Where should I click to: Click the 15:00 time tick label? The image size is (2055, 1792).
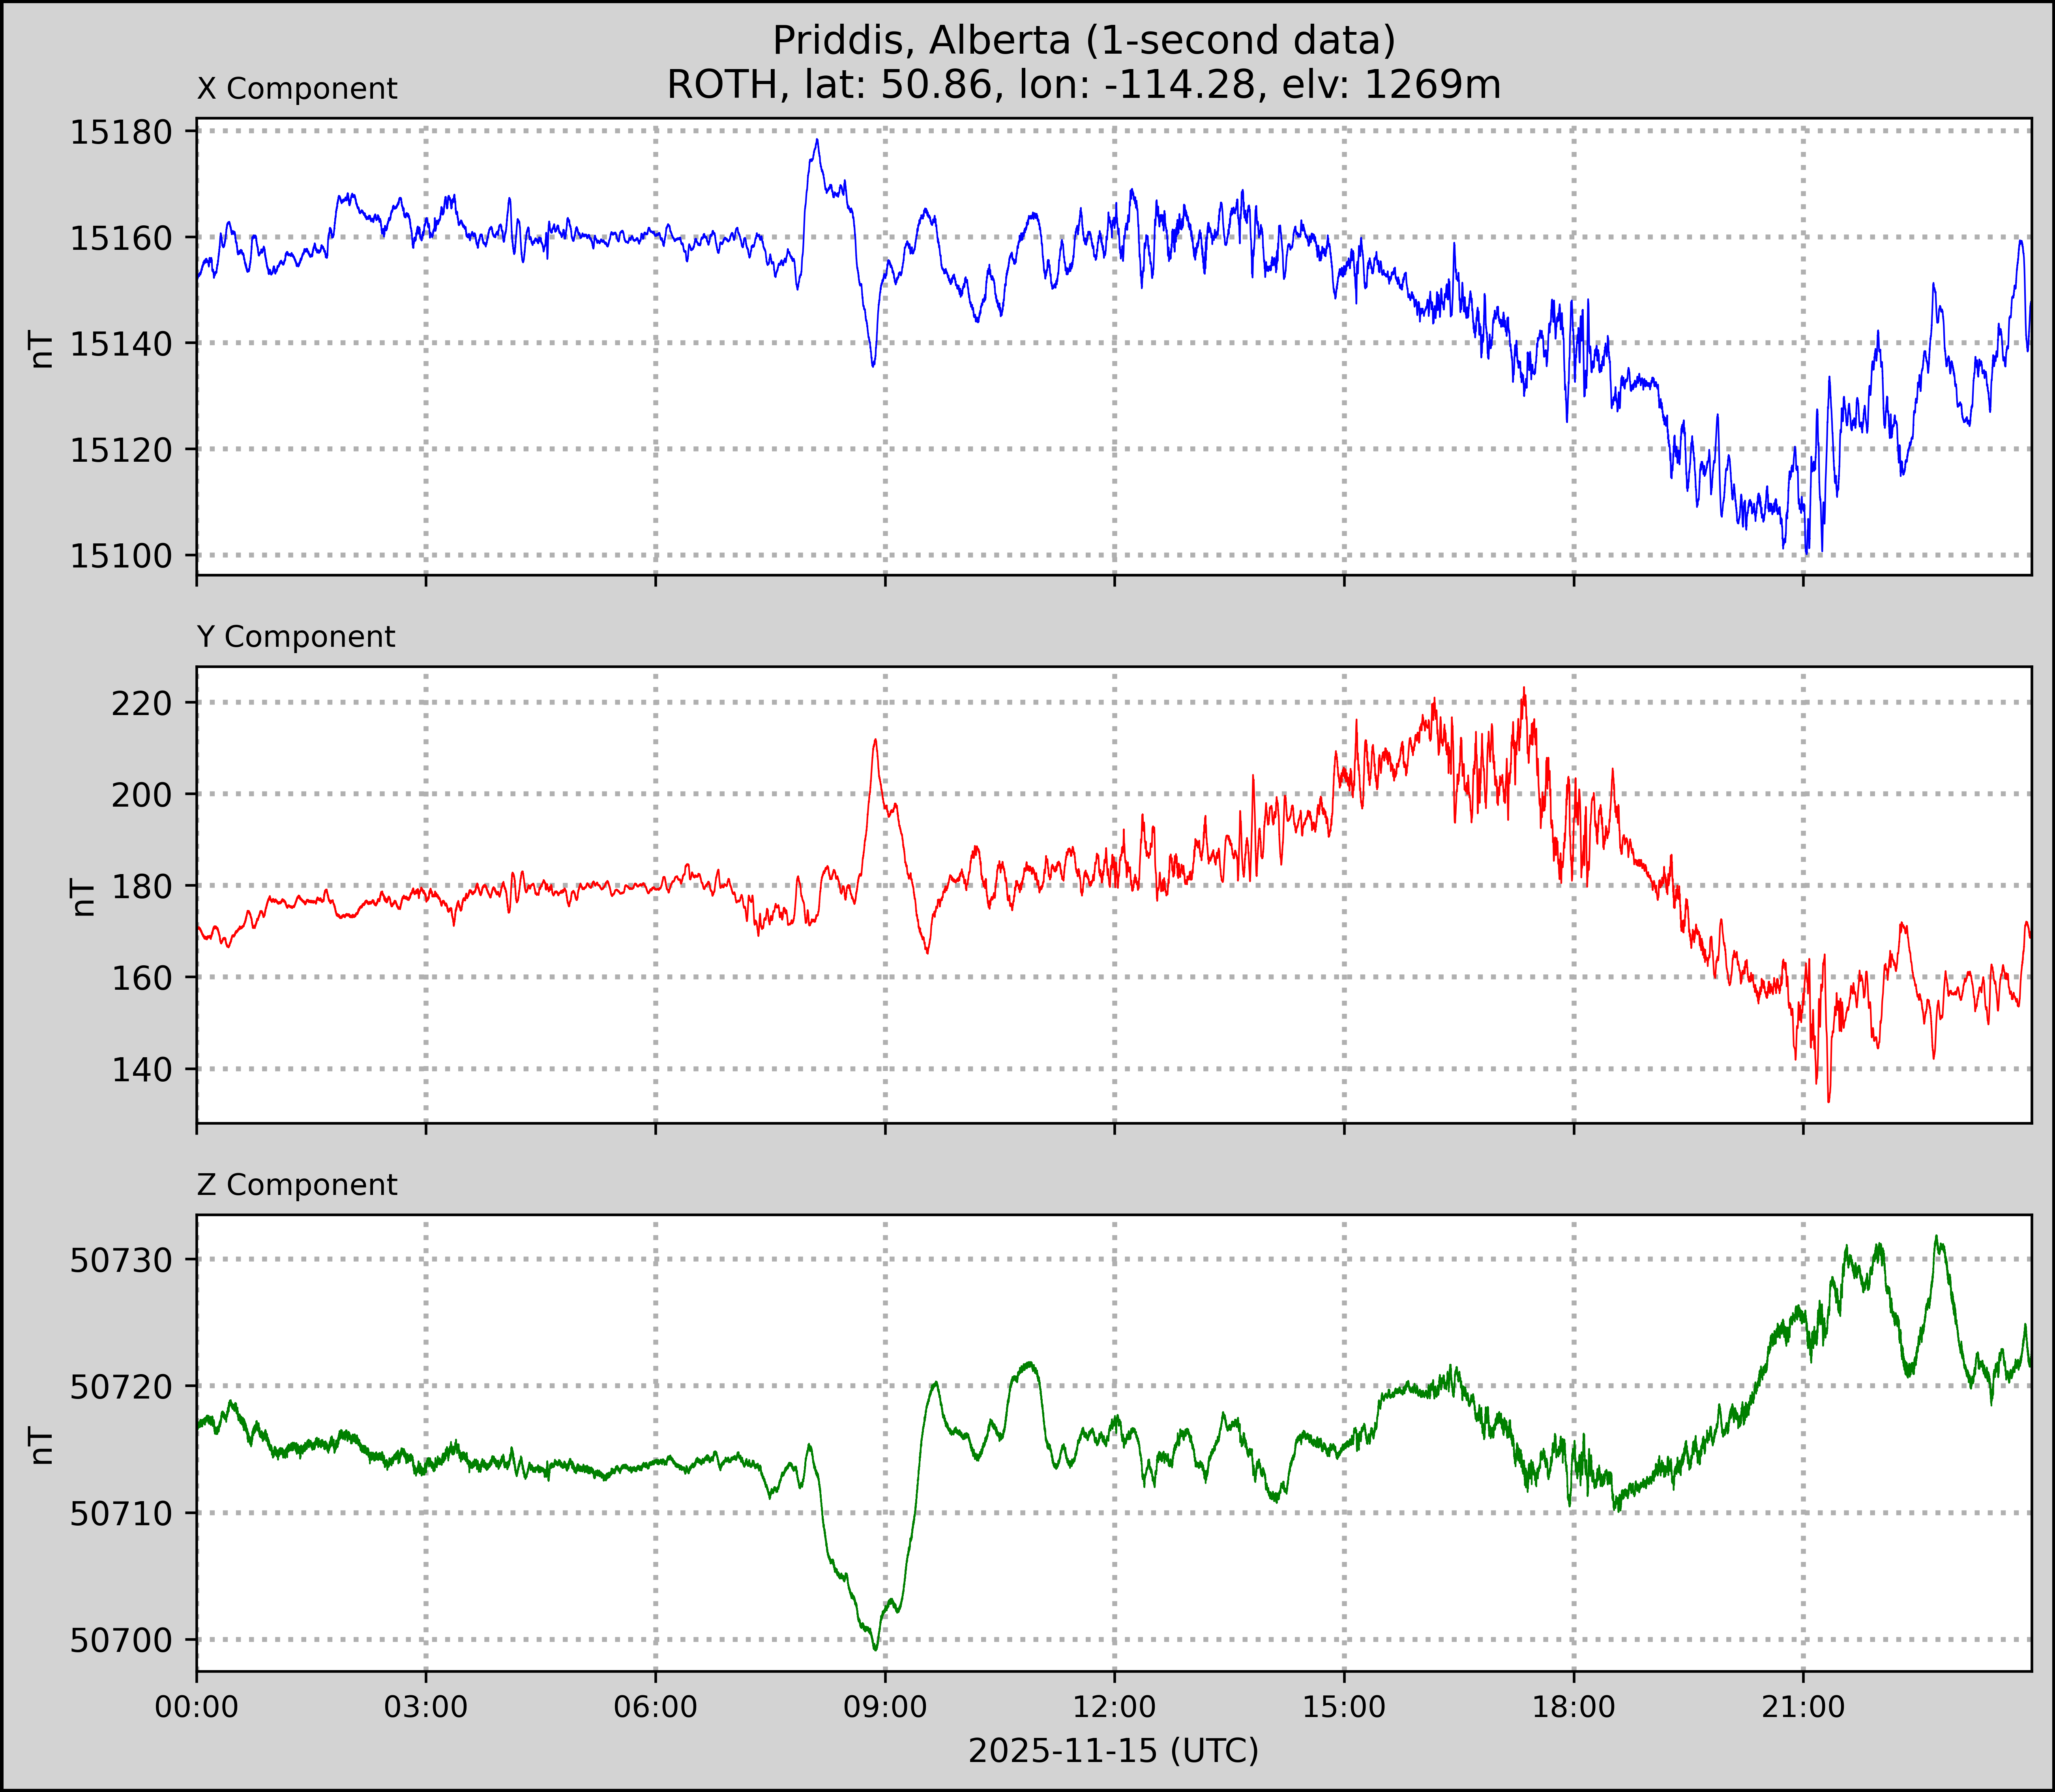[x=1344, y=1707]
